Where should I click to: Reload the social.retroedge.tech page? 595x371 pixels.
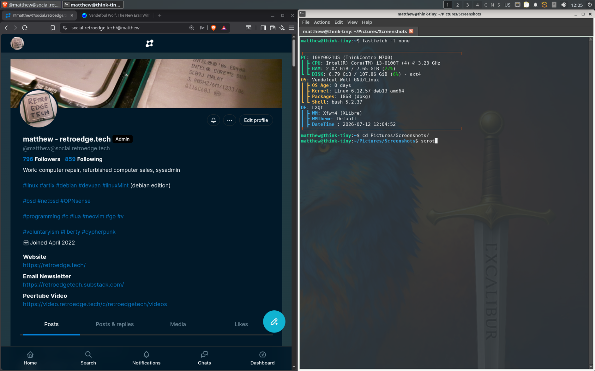point(25,28)
